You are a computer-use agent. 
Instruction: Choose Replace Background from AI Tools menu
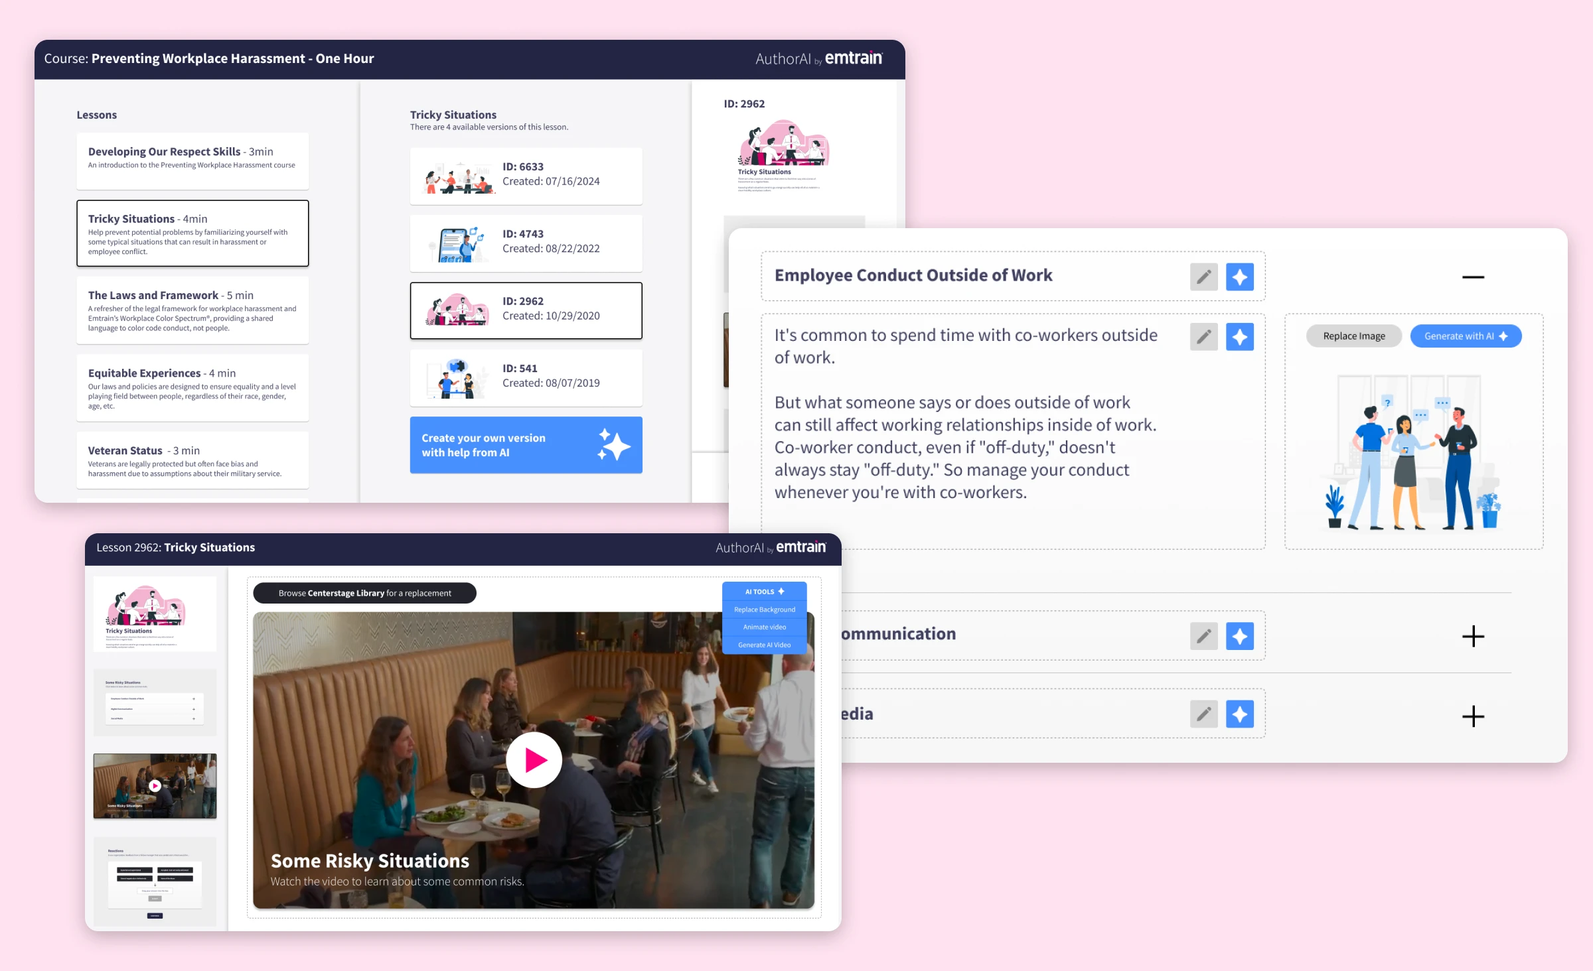coord(764,610)
